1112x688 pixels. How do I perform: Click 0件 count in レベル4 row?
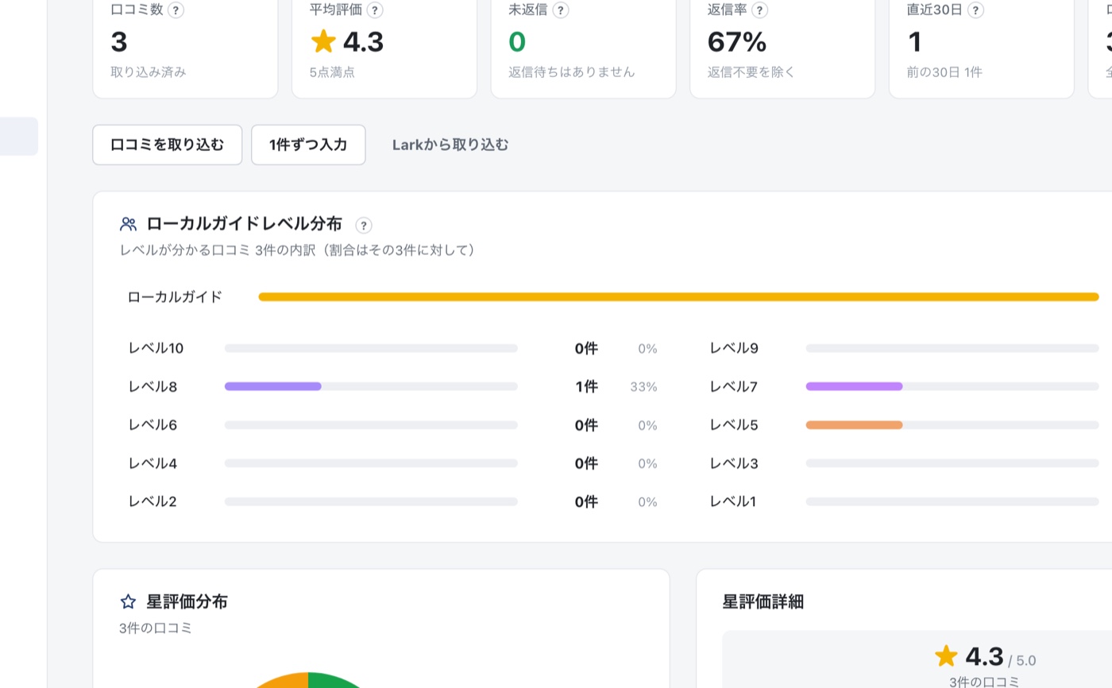586,463
